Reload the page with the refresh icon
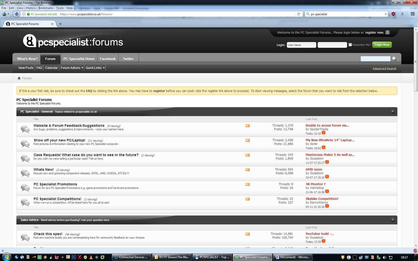Image resolution: width=418 pixels, height=261 pixels. (x=299, y=14)
